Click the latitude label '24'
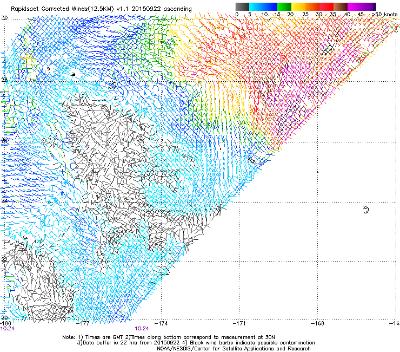The width and height of the screenshot is (400, 352). (x=4, y=200)
